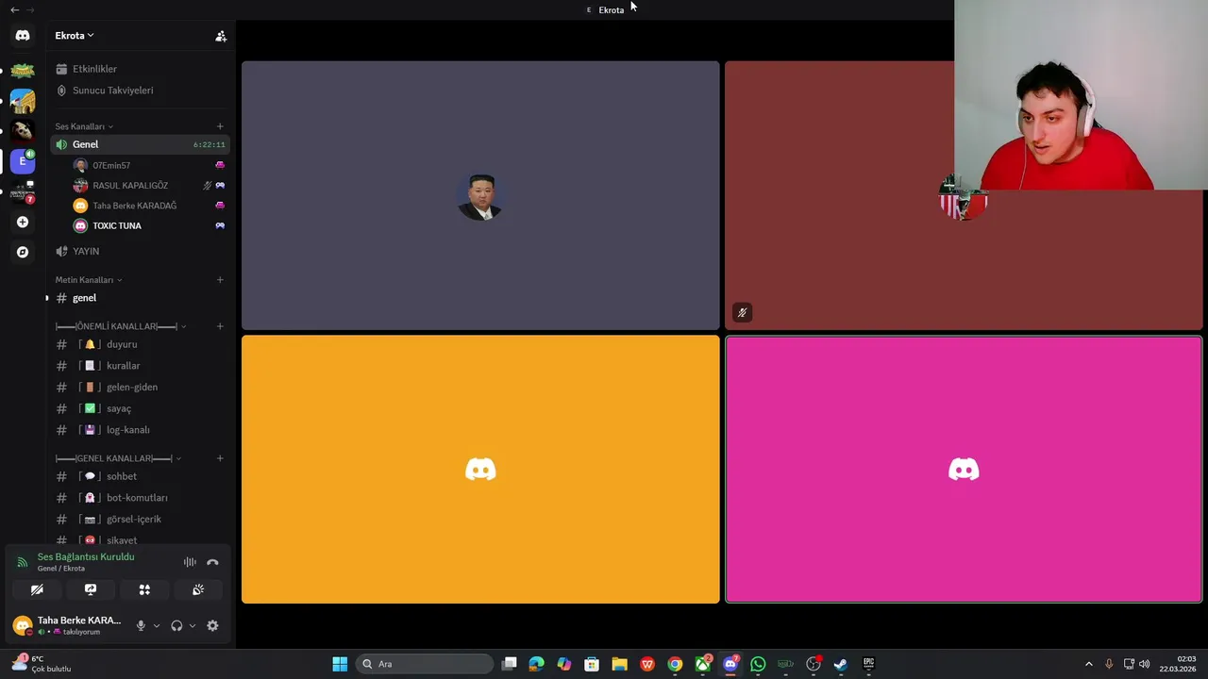Click the taskbar search box 'Ara'
Image resolution: width=1208 pixels, height=679 pixels.
425,664
